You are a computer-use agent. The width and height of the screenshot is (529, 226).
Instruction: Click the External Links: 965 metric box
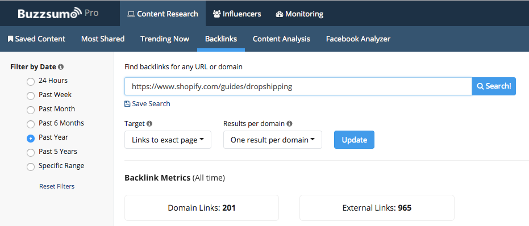[377, 208]
